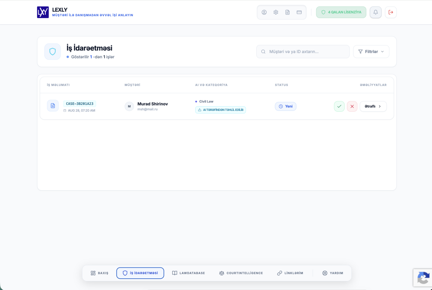
Task: Click the magnifier icon in search box
Action: [x=264, y=51]
